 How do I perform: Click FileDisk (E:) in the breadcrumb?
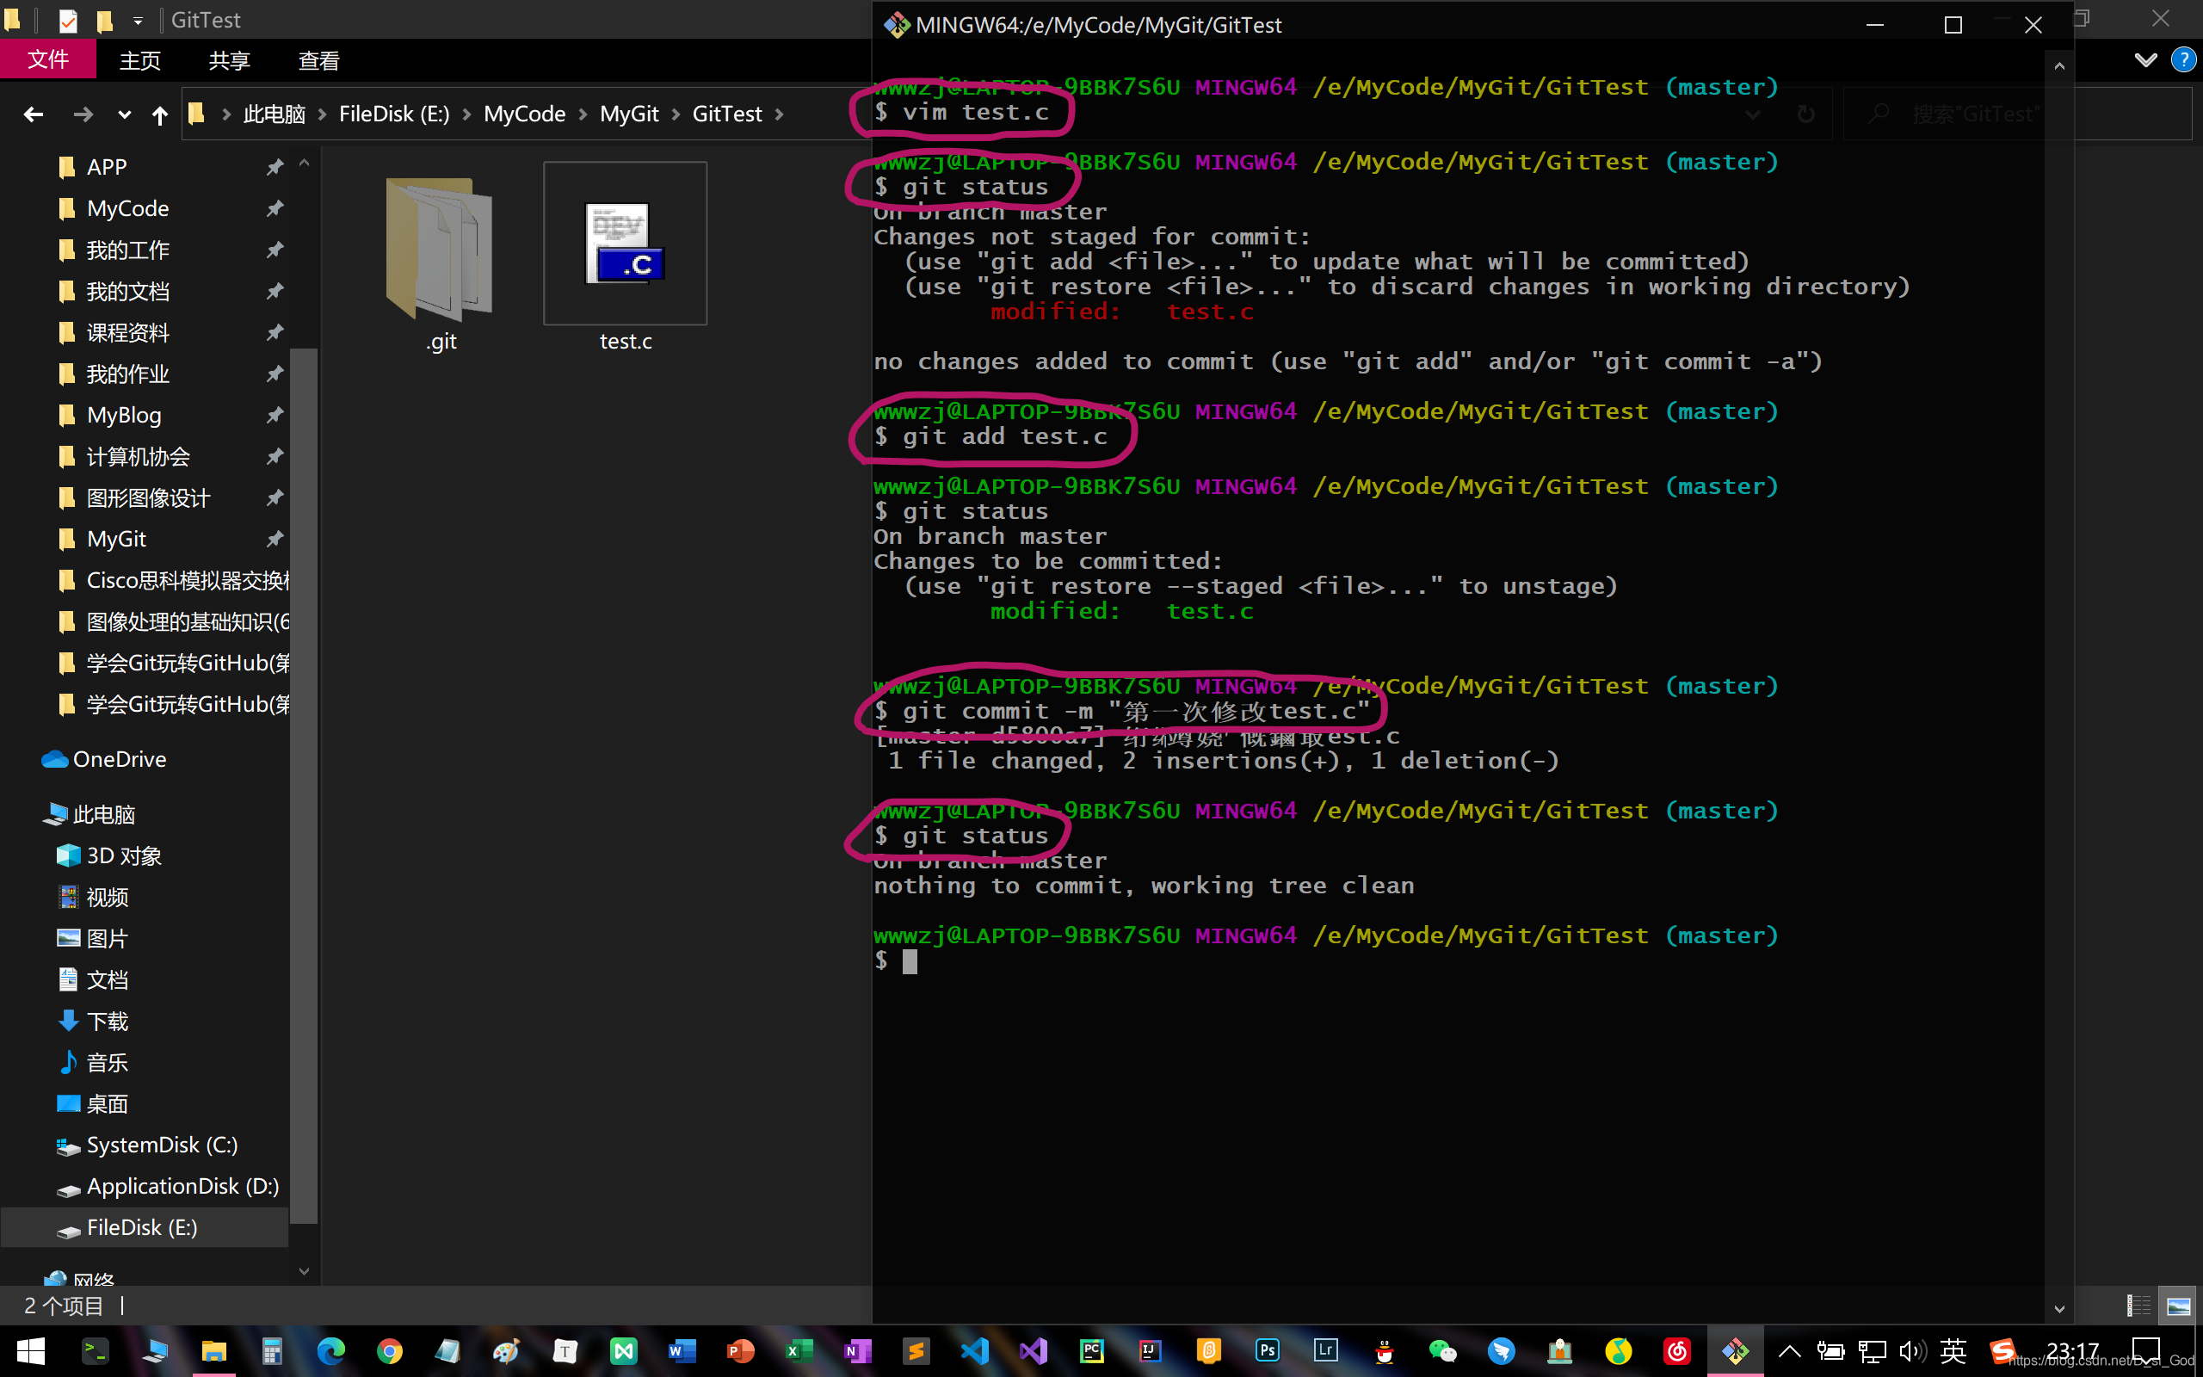394,114
